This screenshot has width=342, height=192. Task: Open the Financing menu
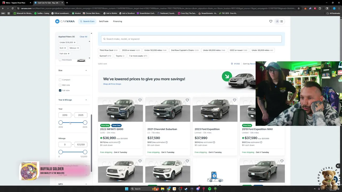click(x=118, y=21)
